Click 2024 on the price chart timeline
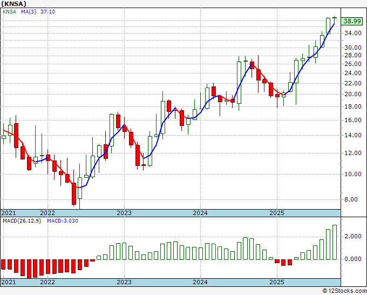 [x=200, y=213]
